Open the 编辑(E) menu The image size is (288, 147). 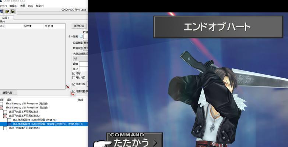13,6
